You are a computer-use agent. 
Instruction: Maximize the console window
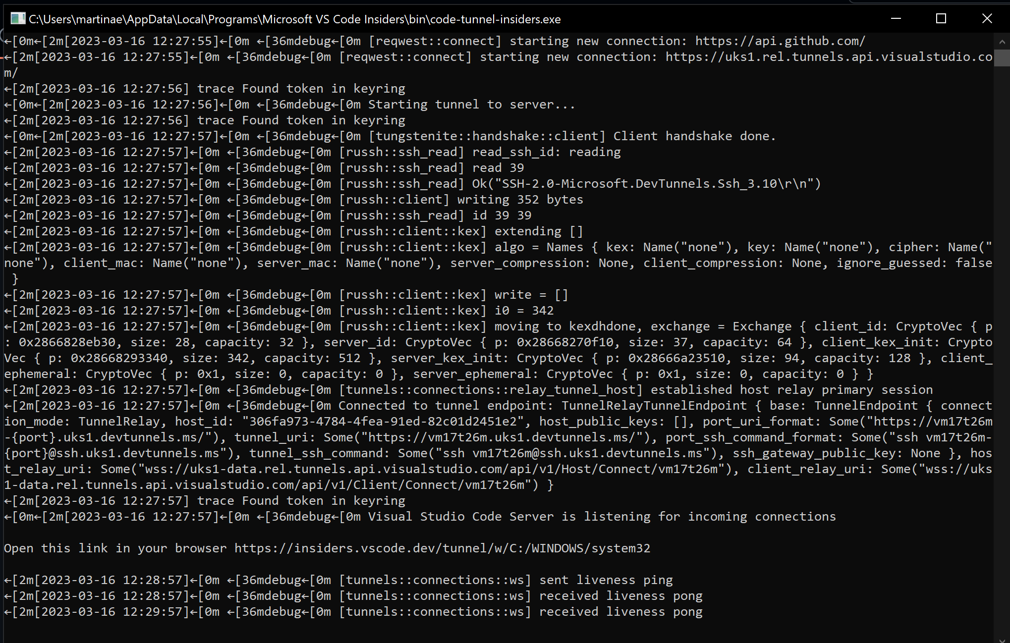pyautogui.click(x=941, y=19)
